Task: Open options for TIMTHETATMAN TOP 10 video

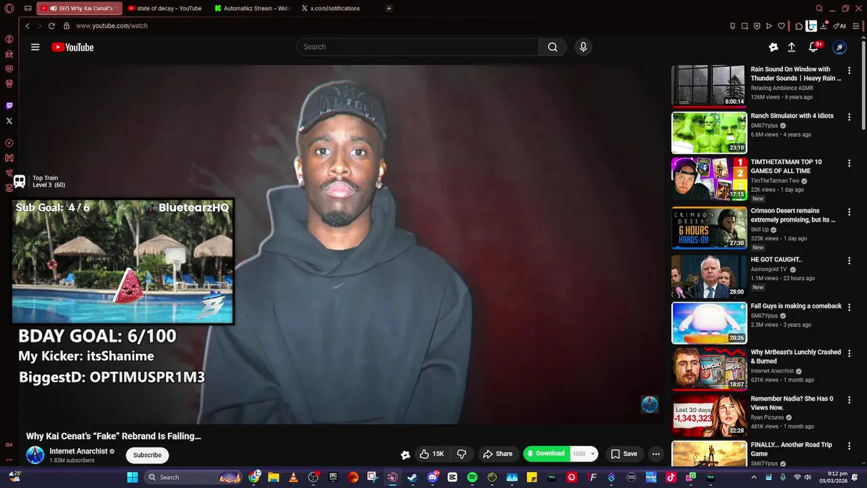Action: pos(849,163)
